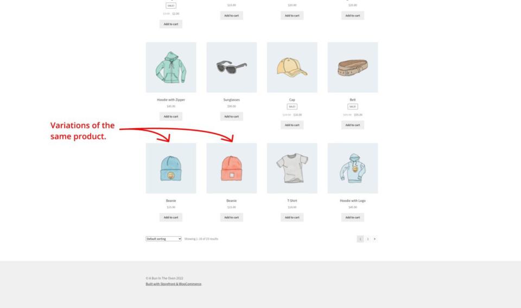Screen dimensions: 521x308
Task: Click the Sunglasses product image
Action: point(232,67)
